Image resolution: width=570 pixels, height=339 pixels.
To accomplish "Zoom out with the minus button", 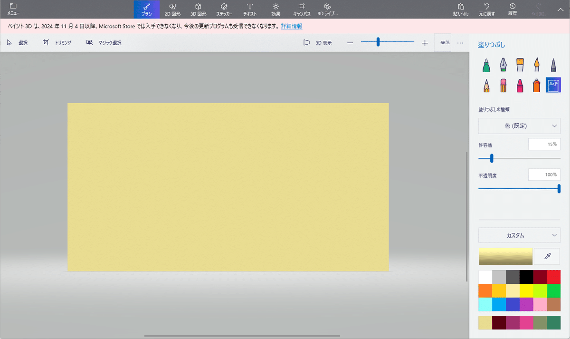I will tap(350, 43).
